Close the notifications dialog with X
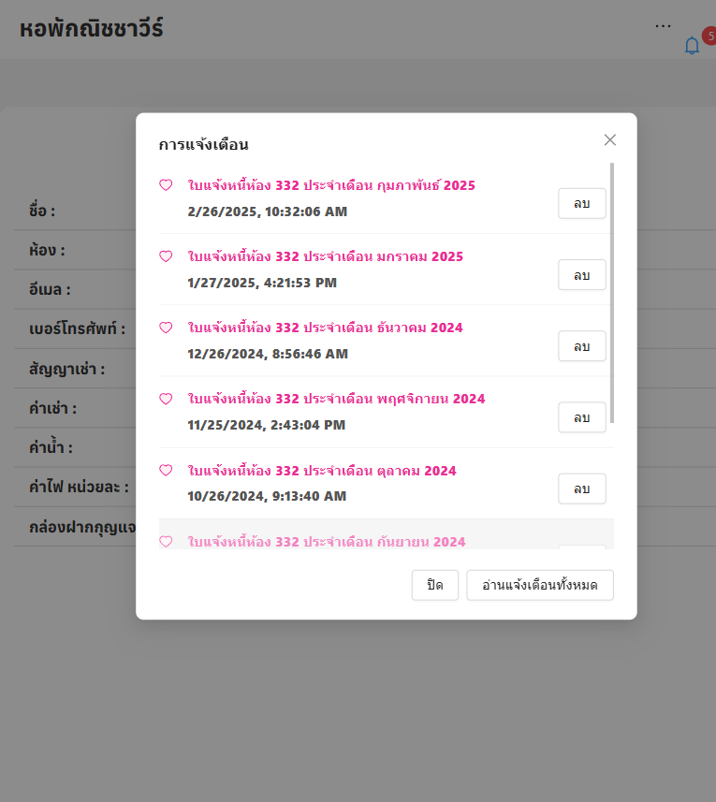 click(610, 140)
